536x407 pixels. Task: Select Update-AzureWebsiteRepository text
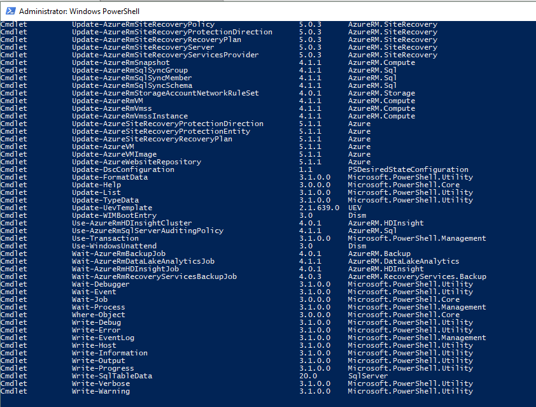click(136, 162)
